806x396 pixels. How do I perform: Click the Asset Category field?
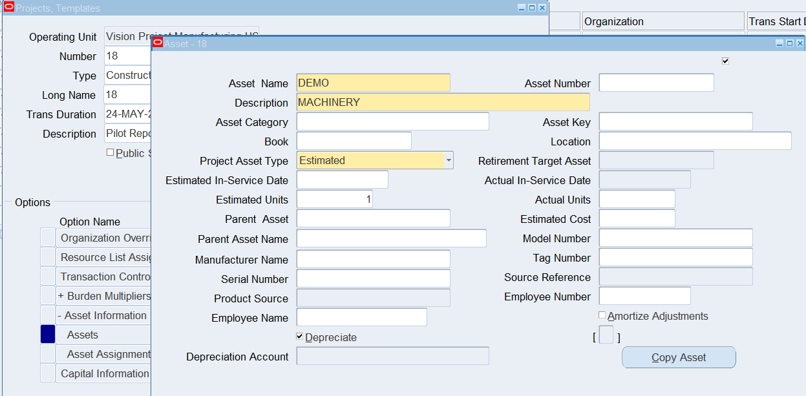click(x=393, y=121)
